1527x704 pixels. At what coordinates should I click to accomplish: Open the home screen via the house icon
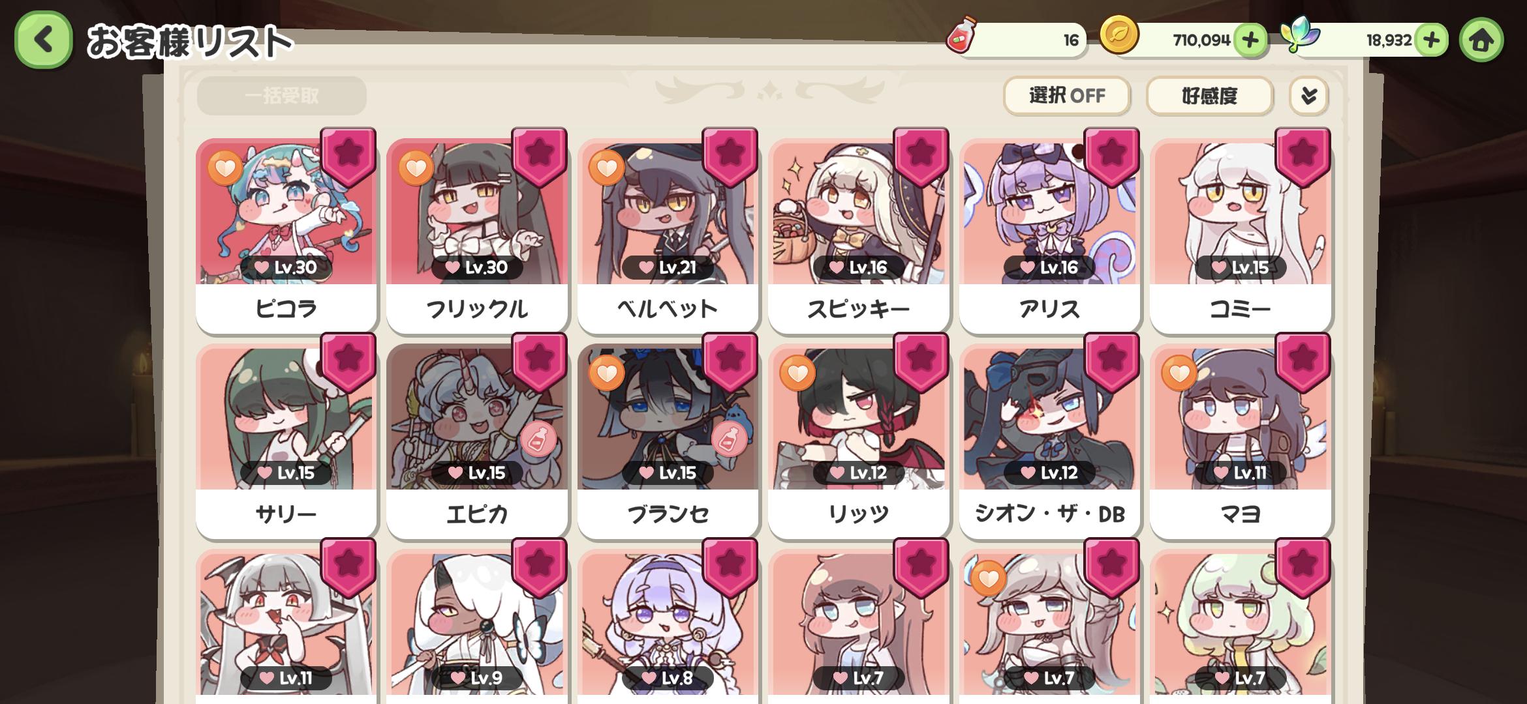[x=1481, y=40]
